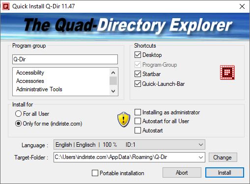
Task: Click the program list scrollbar thumb
Action: tap(113, 81)
